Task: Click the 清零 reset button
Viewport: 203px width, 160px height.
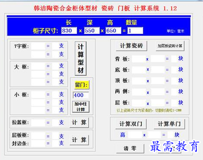Action: click(130, 148)
